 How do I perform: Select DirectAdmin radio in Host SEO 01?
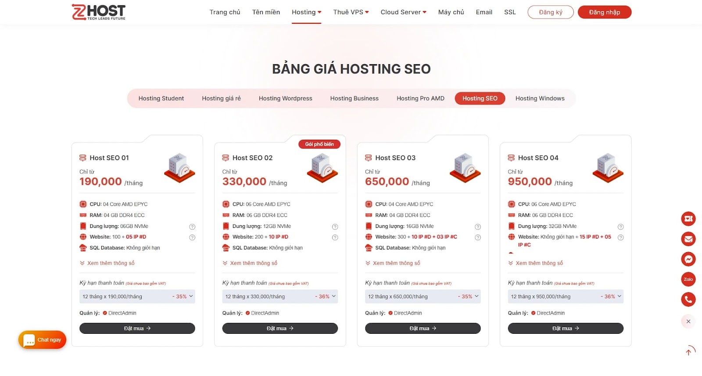coord(105,313)
